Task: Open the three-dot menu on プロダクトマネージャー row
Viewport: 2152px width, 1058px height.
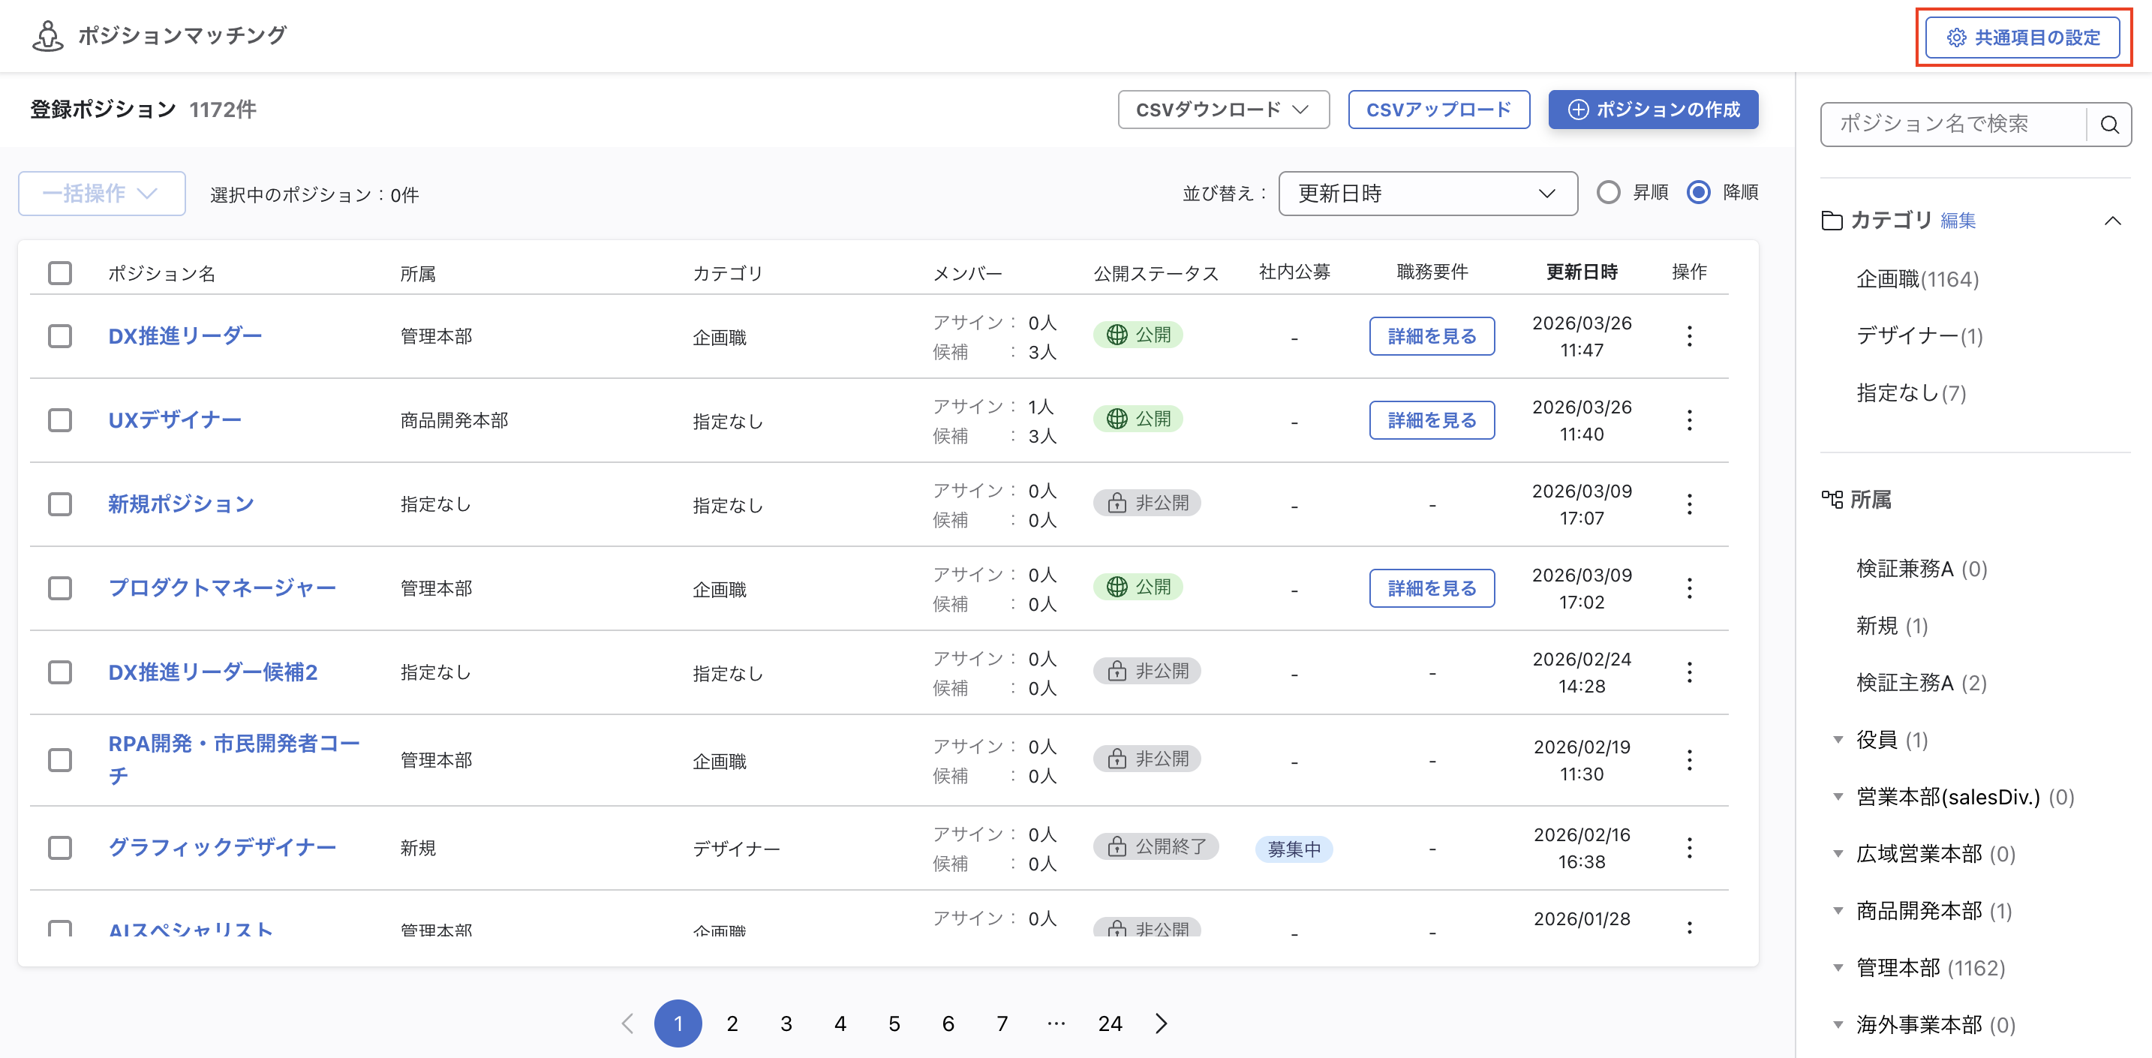Action: coord(1689,588)
